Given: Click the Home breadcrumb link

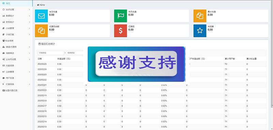Looking at the screenshot, I should click(x=42, y=5).
